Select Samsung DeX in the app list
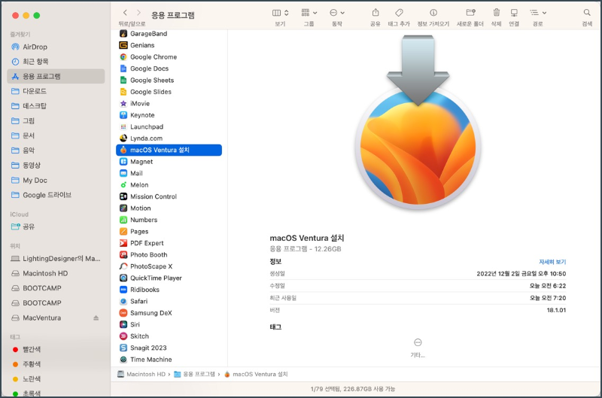 (x=169, y=313)
